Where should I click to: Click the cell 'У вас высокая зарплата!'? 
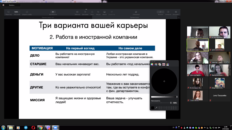(x=73, y=75)
